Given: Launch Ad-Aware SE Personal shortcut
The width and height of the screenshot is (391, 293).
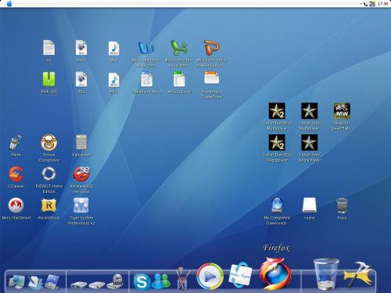Looking at the screenshot, I should click(x=81, y=173).
